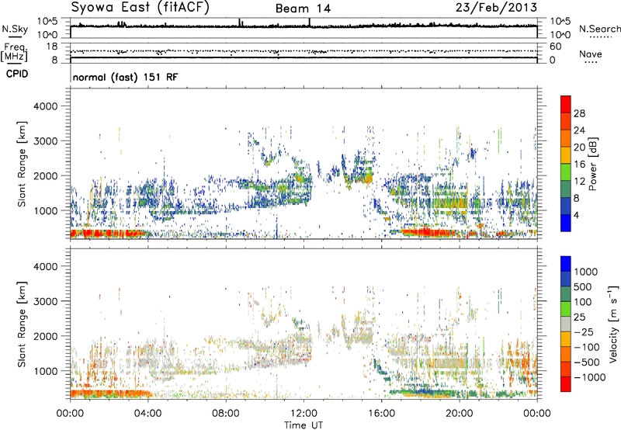Click the '3000' tick on velocity panel
621x430 pixels.
coord(45,301)
